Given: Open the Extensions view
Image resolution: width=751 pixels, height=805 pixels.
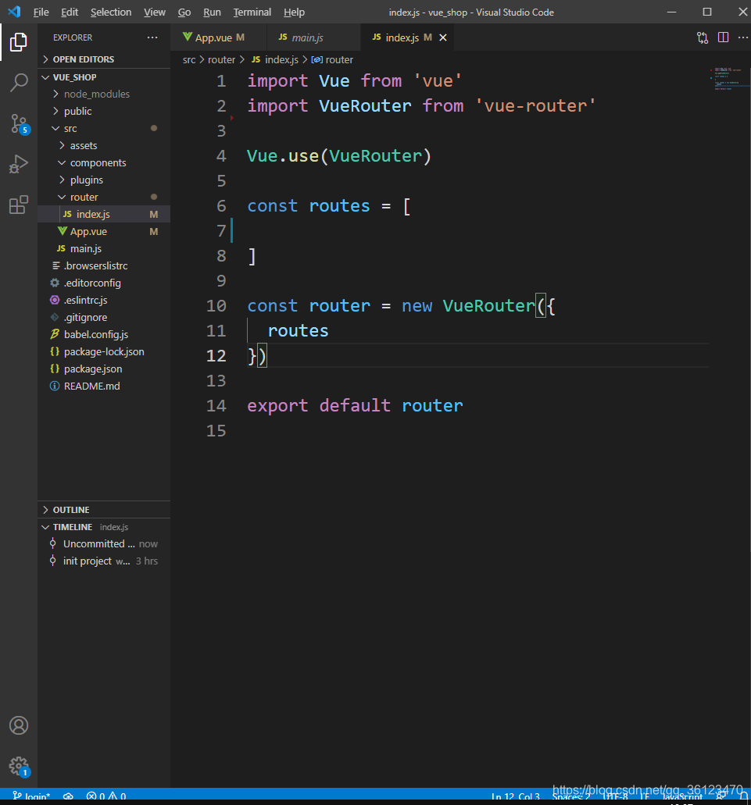Looking at the screenshot, I should point(19,205).
